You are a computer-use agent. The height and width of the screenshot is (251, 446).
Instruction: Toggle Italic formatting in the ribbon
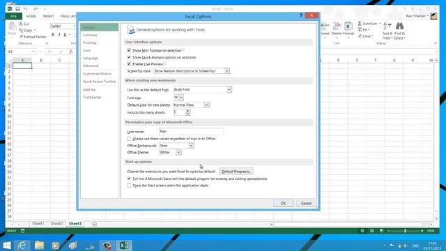59,35
